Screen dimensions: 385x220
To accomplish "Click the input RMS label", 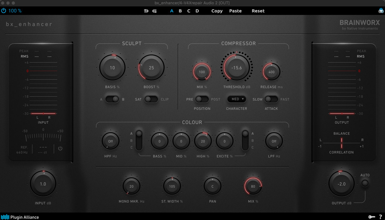I will tap(24, 57).
